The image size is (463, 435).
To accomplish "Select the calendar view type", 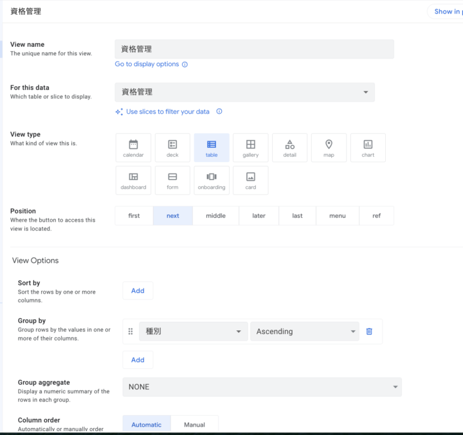I will pyautogui.click(x=133, y=148).
